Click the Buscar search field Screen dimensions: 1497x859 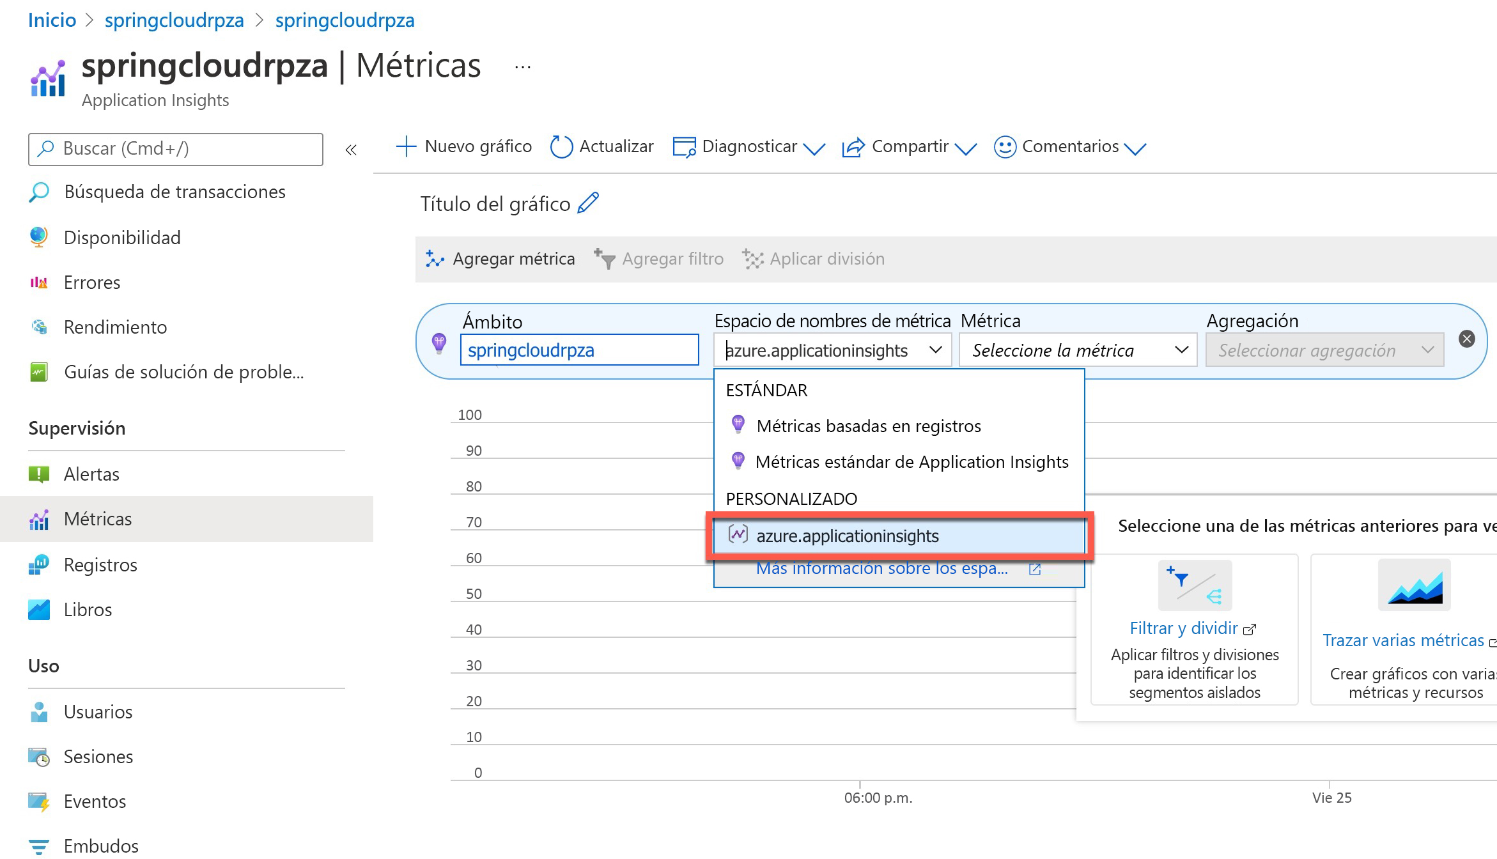[176, 149]
